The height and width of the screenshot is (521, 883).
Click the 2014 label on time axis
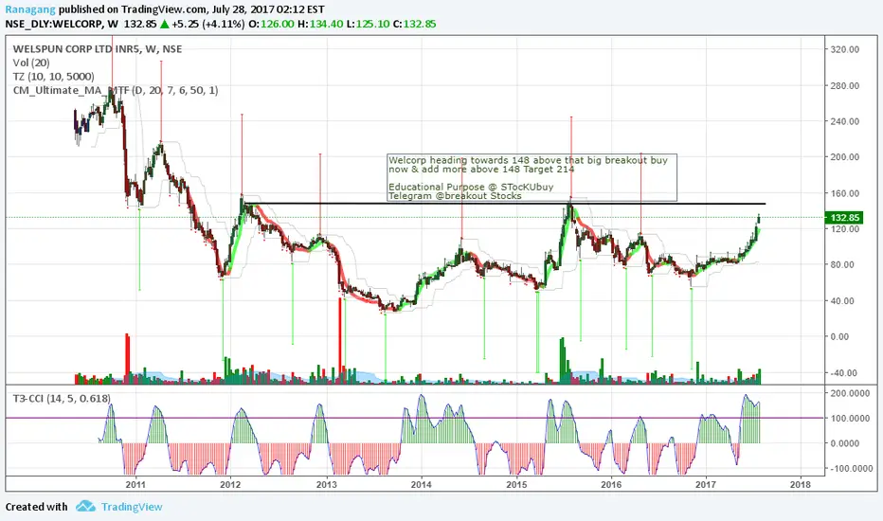point(422,484)
